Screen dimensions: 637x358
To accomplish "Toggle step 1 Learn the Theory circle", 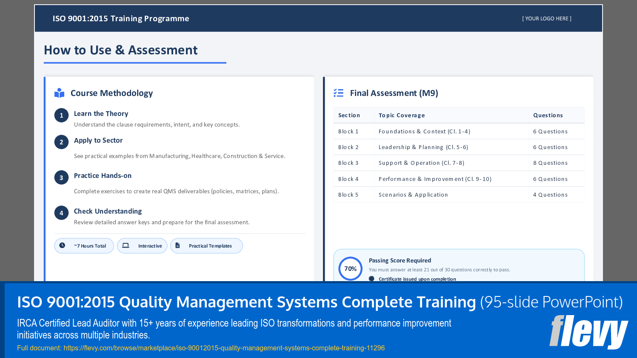I will pos(61,115).
